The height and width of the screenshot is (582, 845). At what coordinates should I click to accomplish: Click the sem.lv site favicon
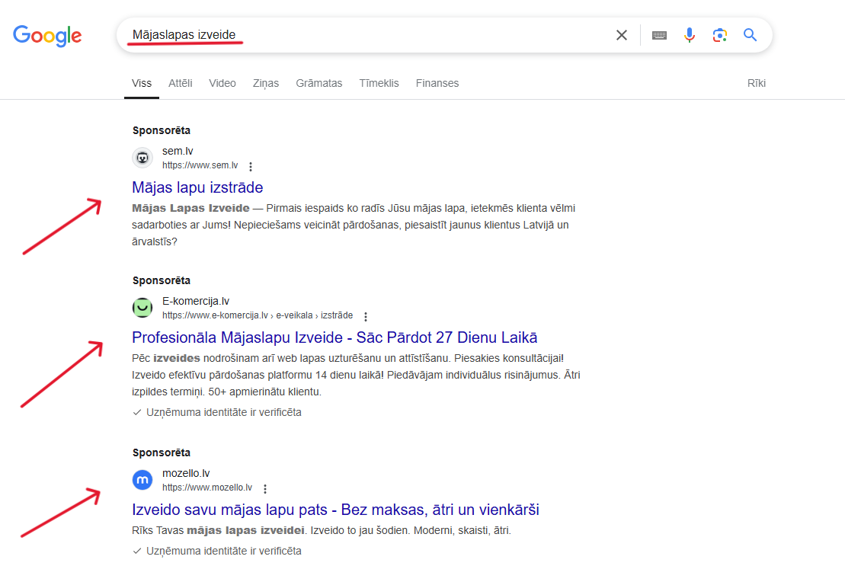[x=142, y=158]
